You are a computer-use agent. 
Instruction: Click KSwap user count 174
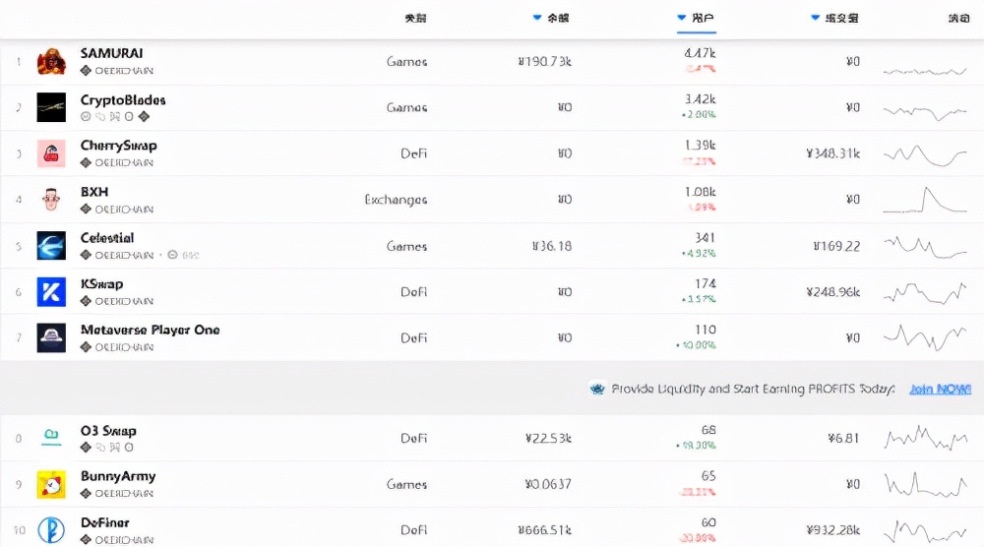coord(706,283)
